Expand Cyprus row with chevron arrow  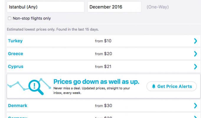pos(195,67)
